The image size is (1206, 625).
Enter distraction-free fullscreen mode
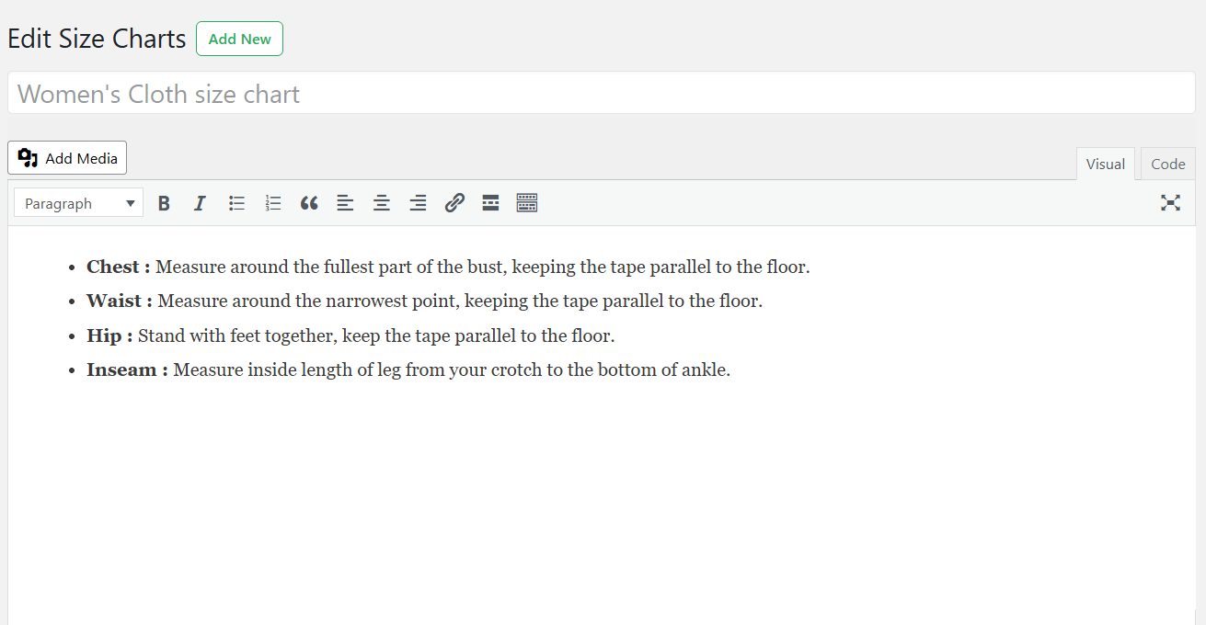coord(1170,203)
